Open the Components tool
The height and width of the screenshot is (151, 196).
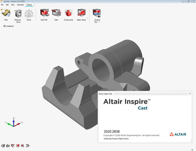[68, 13]
